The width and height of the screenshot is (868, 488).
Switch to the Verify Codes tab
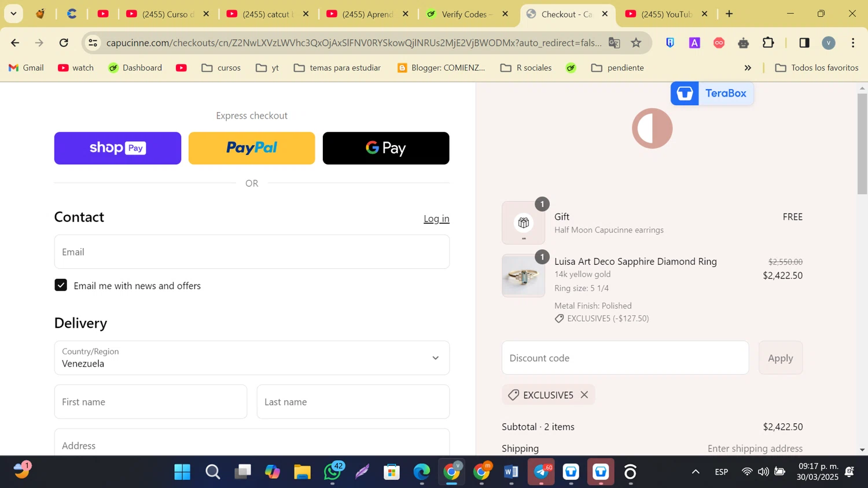click(x=467, y=14)
